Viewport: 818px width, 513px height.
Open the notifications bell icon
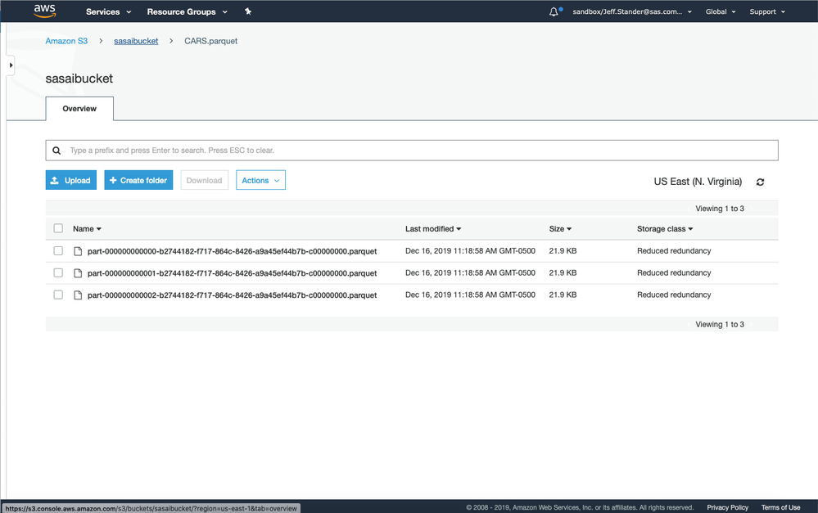[554, 12]
